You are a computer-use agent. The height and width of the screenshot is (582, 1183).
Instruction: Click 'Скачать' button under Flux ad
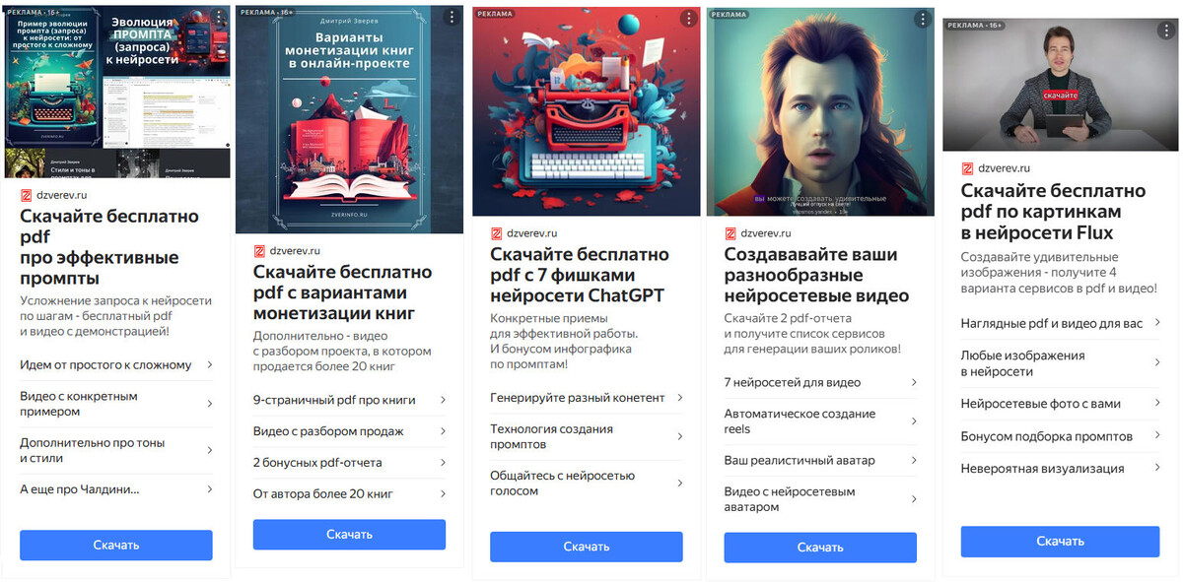click(x=1061, y=541)
